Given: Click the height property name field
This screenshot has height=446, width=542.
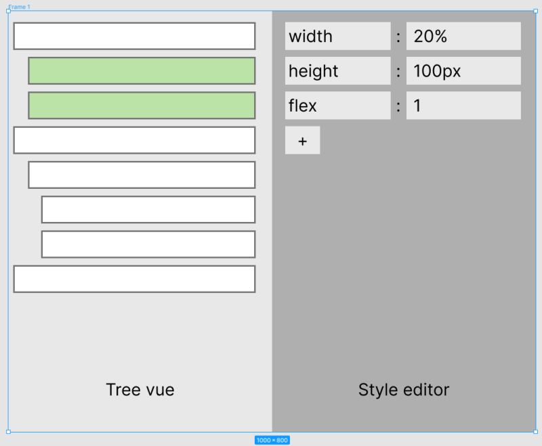Looking at the screenshot, I should point(337,70).
